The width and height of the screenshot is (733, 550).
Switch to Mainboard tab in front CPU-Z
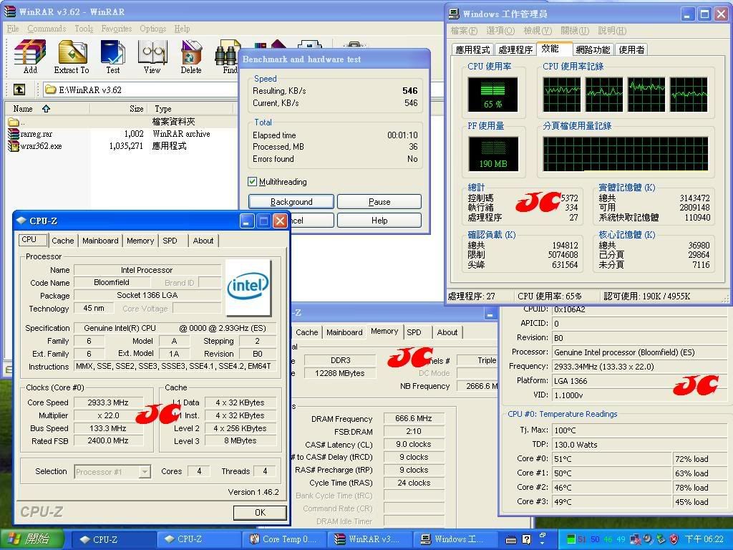pos(100,241)
